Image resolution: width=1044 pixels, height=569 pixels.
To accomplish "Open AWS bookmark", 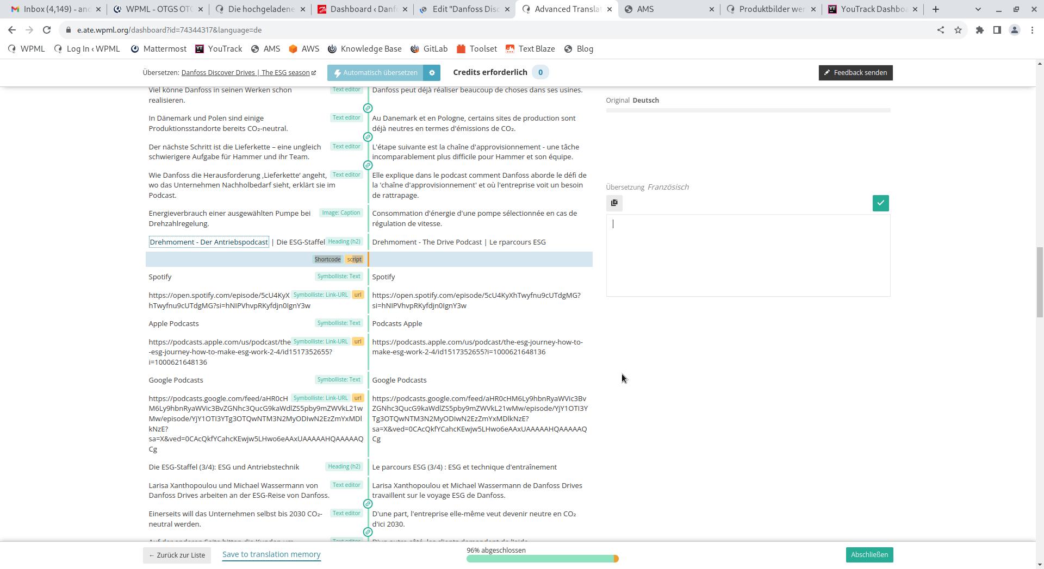I will click(304, 49).
